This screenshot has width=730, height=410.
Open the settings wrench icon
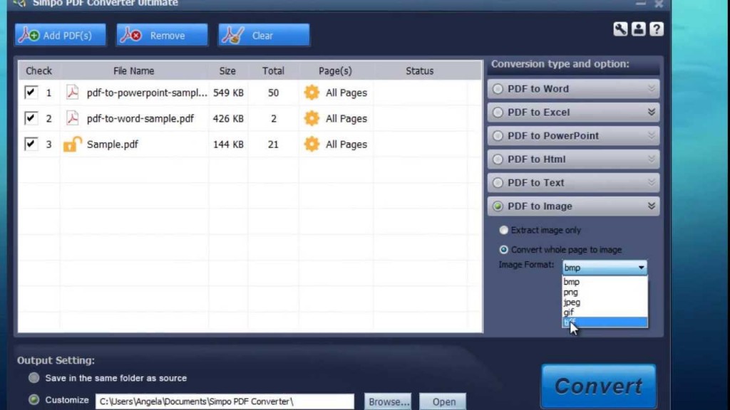pyautogui.click(x=620, y=29)
